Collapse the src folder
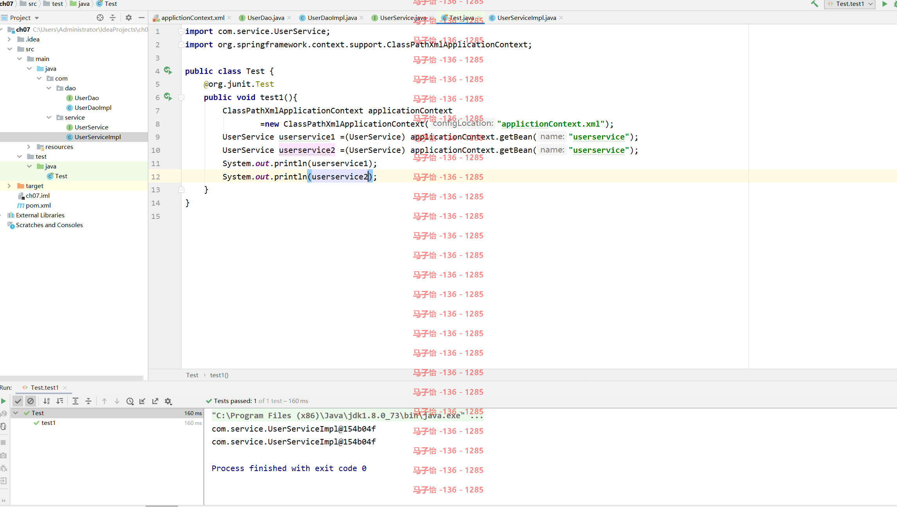Image resolution: width=897 pixels, height=507 pixels. point(9,49)
